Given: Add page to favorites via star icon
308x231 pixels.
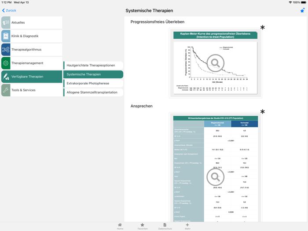Looking at the screenshot, I should pos(303,10).
